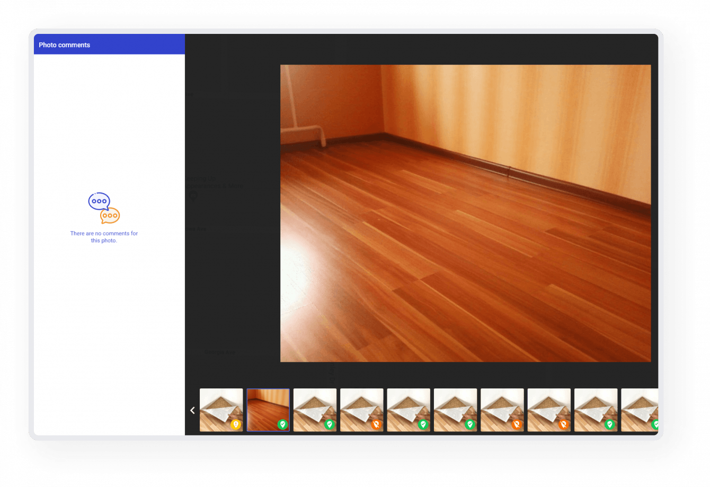Click the green badge on the wooden floor thumbnail
This screenshot has width=710, height=487.
[x=282, y=424]
